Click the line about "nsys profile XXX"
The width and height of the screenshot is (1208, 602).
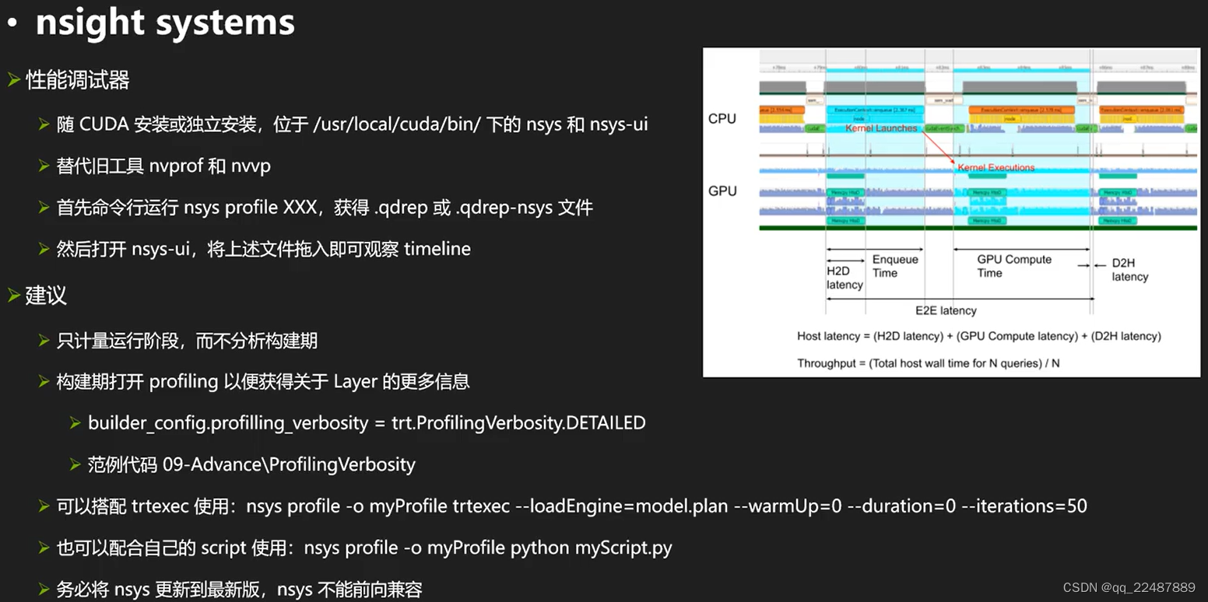(325, 208)
